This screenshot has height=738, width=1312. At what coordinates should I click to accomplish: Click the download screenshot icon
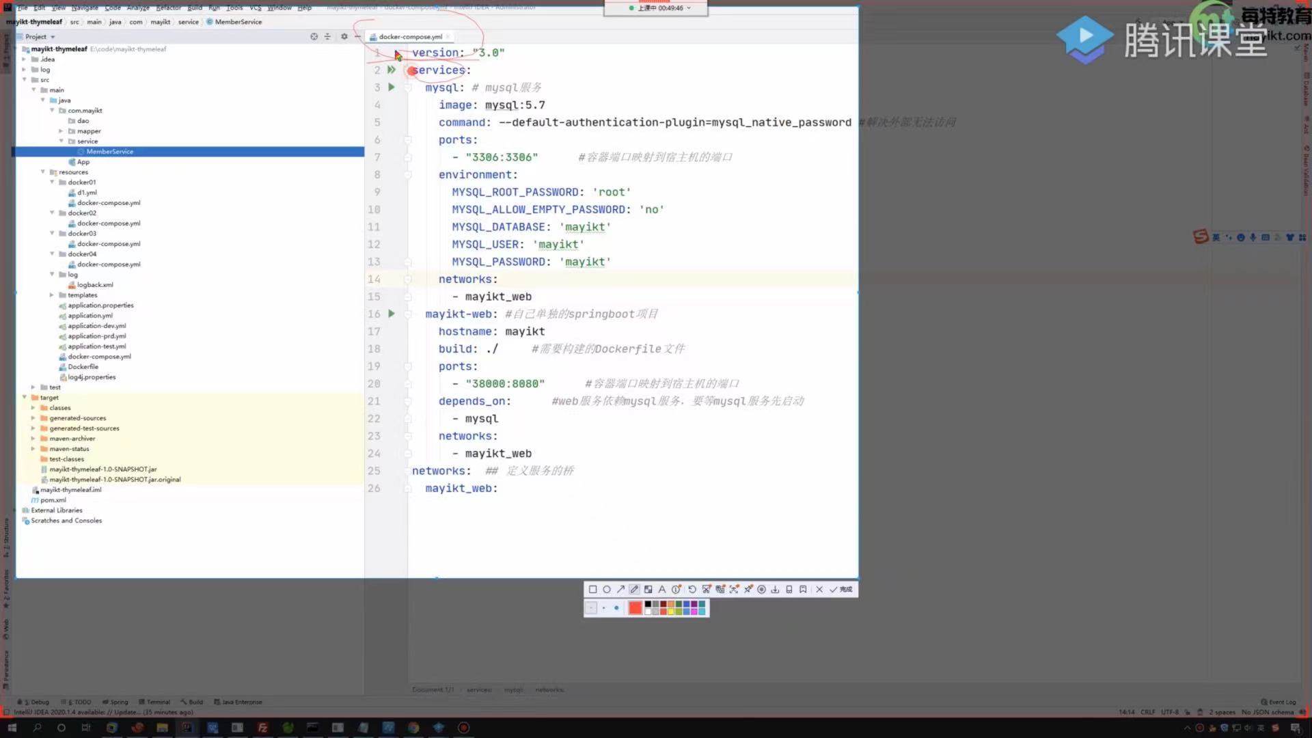(775, 589)
